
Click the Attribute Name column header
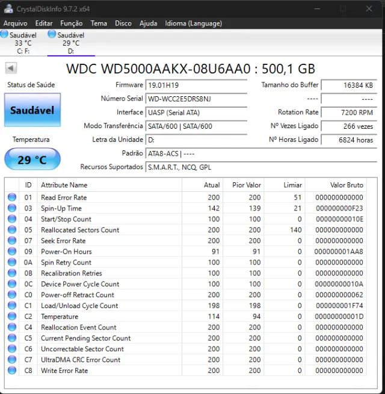point(109,185)
